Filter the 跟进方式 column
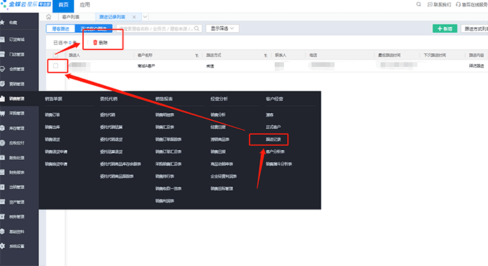 pyautogui.click(x=266, y=56)
